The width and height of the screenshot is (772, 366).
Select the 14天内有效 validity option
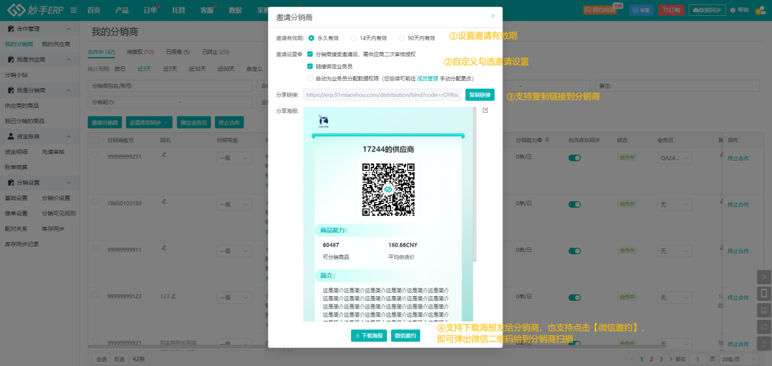click(369, 38)
